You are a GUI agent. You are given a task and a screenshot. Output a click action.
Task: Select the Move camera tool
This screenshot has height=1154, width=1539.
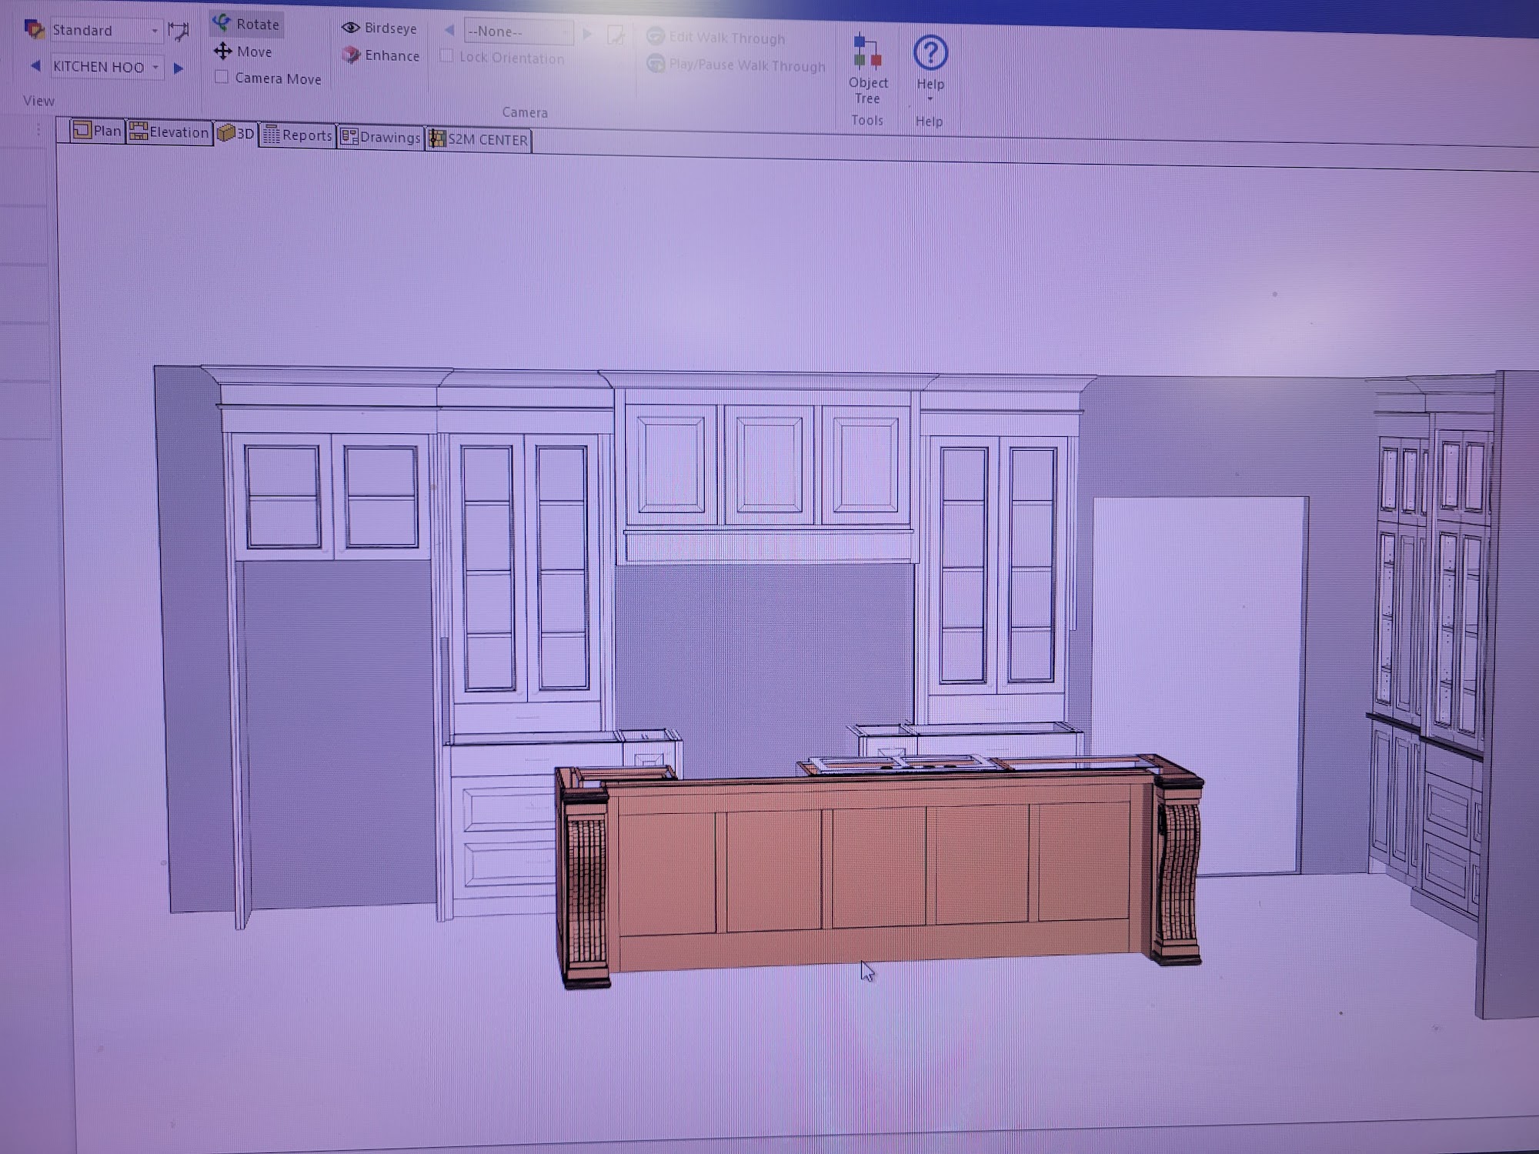tap(244, 52)
